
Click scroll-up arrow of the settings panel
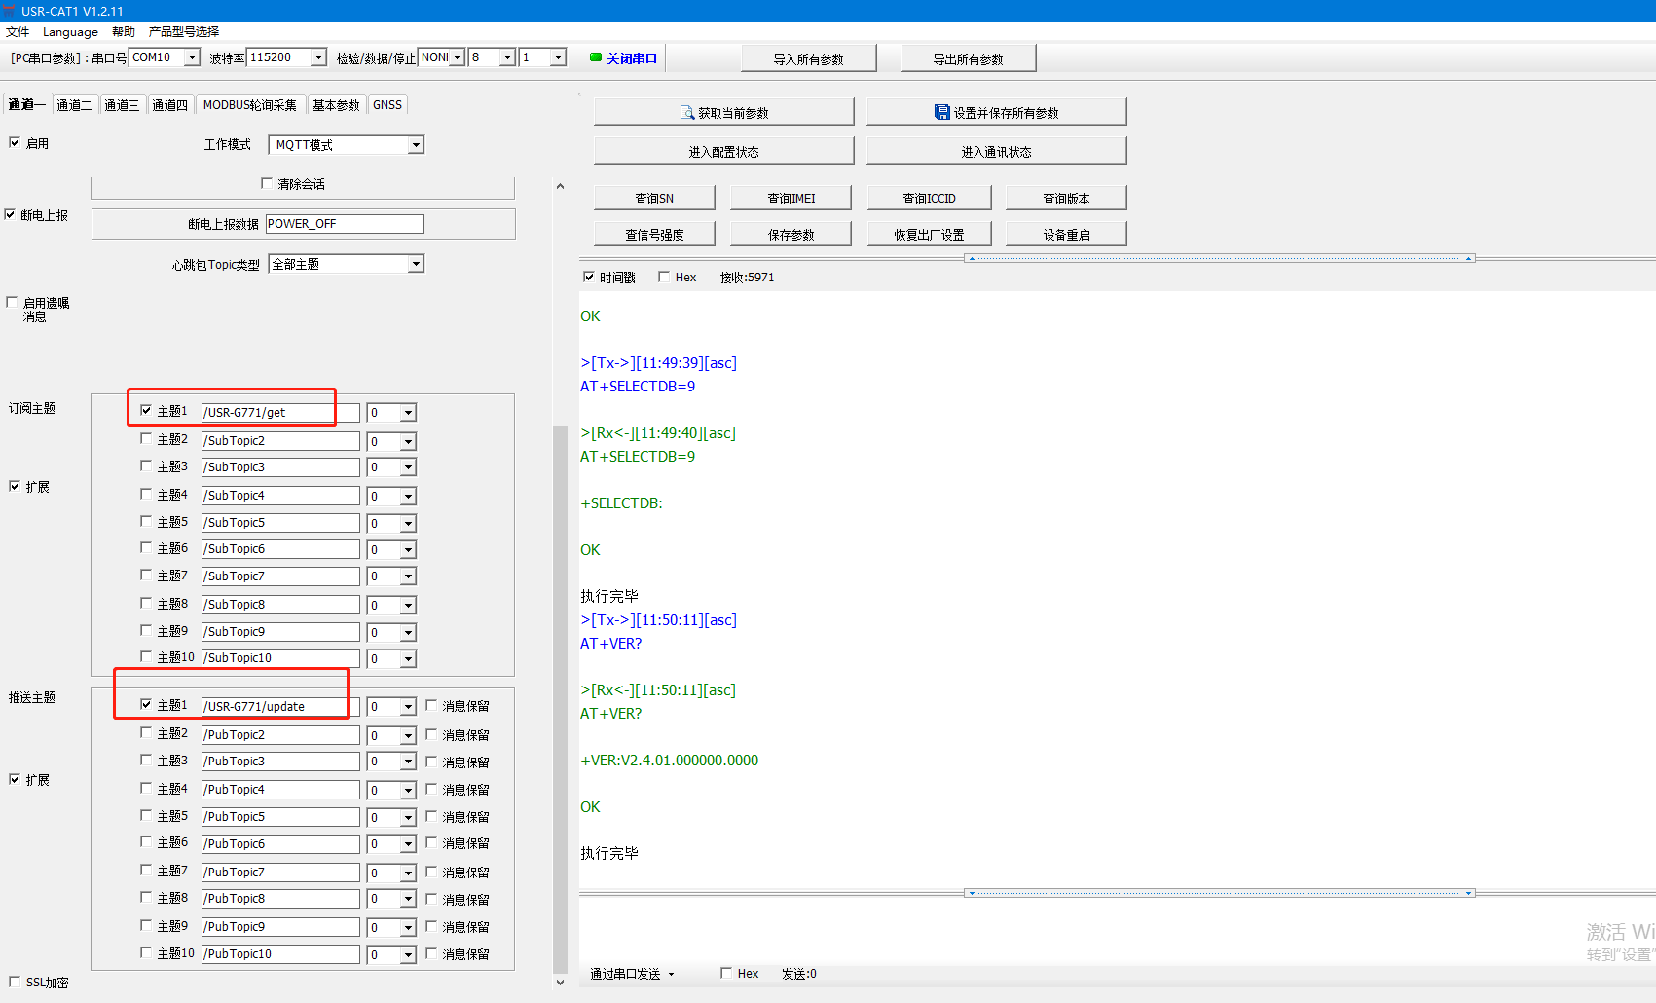pos(560,186)
